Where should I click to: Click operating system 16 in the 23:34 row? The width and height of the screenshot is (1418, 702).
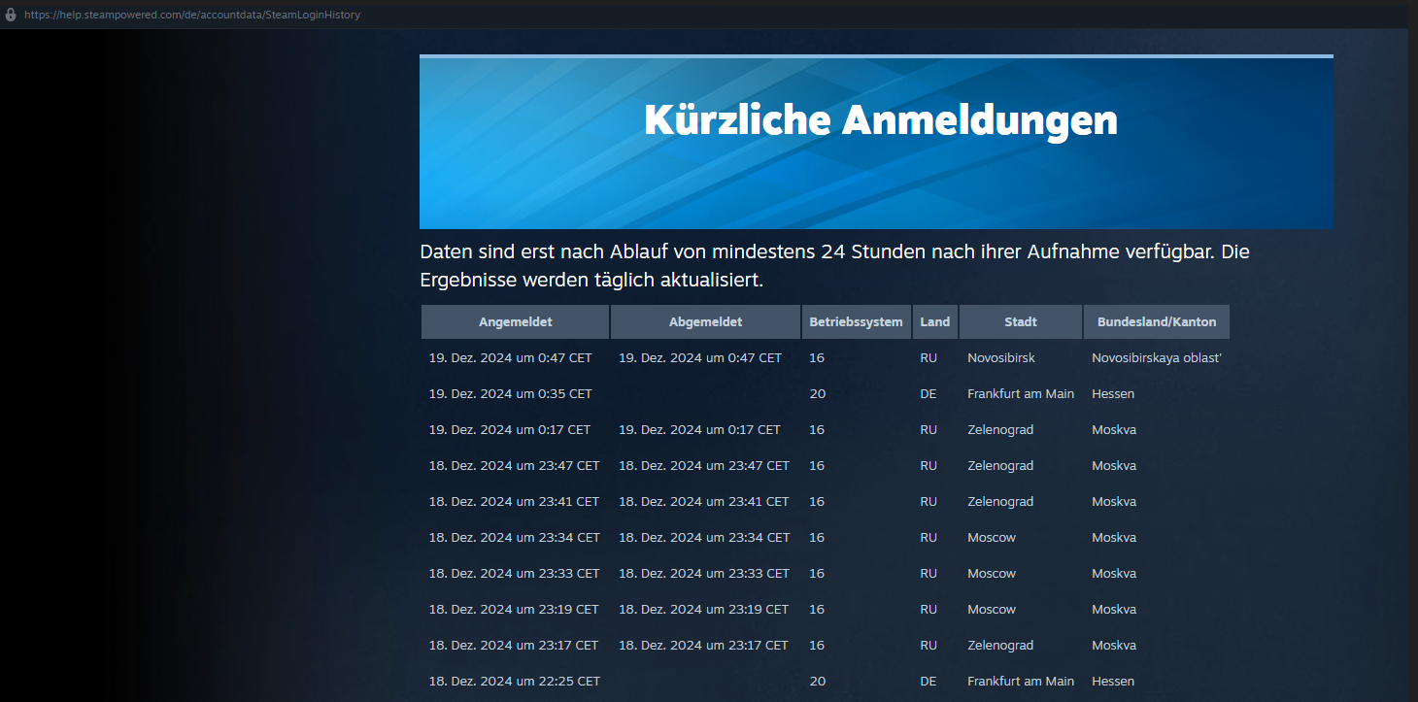[817, 538]
